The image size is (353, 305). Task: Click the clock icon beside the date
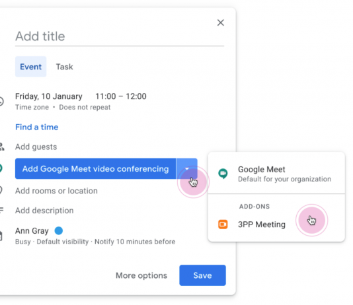coord(1,101)
